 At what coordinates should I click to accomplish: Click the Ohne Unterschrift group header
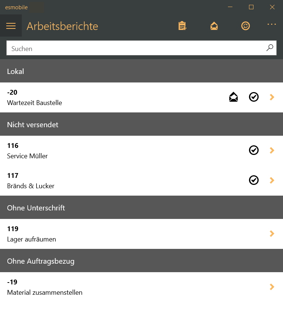click(141, 207)
